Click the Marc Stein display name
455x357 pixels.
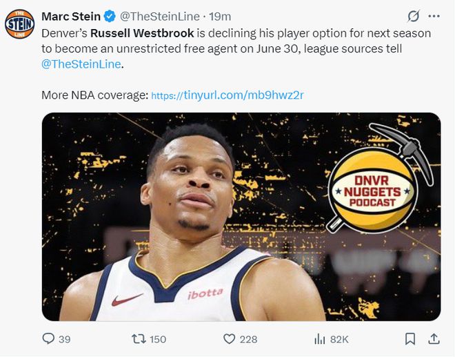point(71,16)
